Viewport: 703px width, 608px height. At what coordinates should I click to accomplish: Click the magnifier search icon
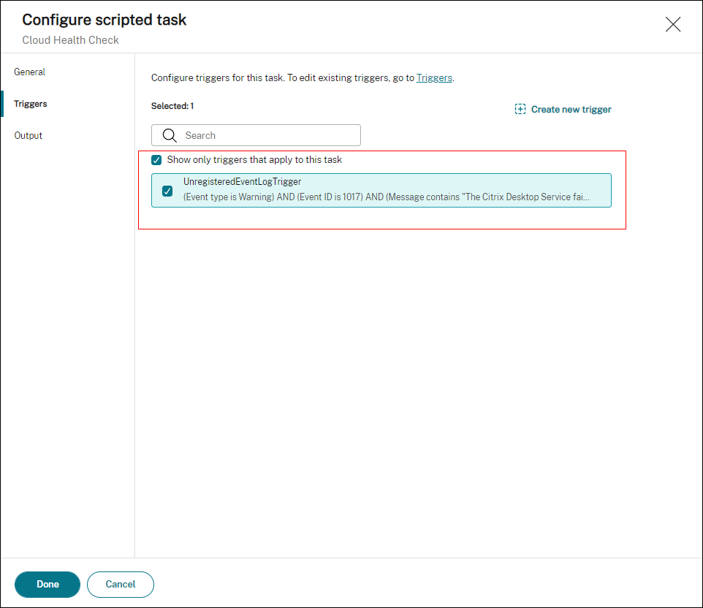pyautogui.click(x=170, y=135)
